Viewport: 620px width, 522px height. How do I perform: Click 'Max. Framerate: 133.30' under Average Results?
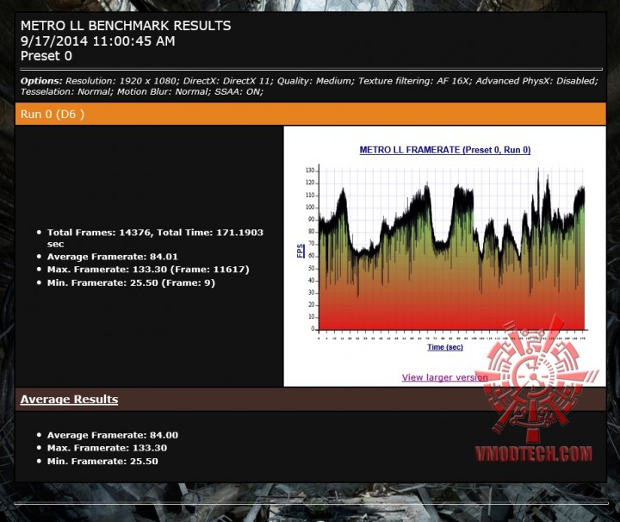click(x=107, y=448)
